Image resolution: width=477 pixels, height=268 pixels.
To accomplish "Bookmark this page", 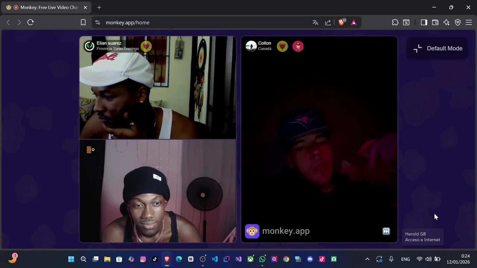I will [x=83, y=22].
